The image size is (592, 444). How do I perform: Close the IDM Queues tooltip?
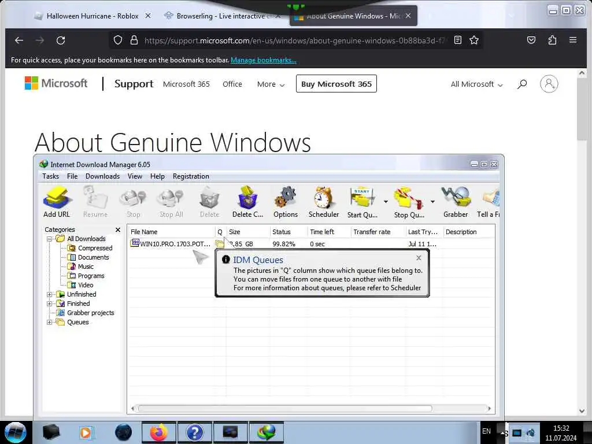[x=419, y=258]
